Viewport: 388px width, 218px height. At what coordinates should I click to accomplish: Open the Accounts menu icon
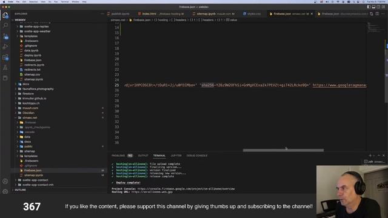[x=5, y=181]
